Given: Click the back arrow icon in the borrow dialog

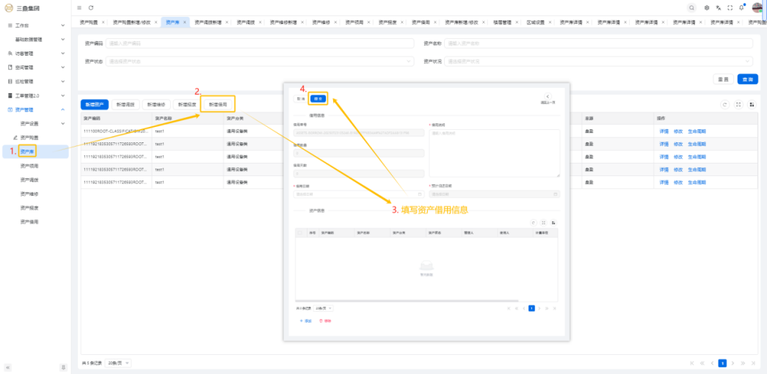Looking at the screenshot, I should (x=548, y=96).
